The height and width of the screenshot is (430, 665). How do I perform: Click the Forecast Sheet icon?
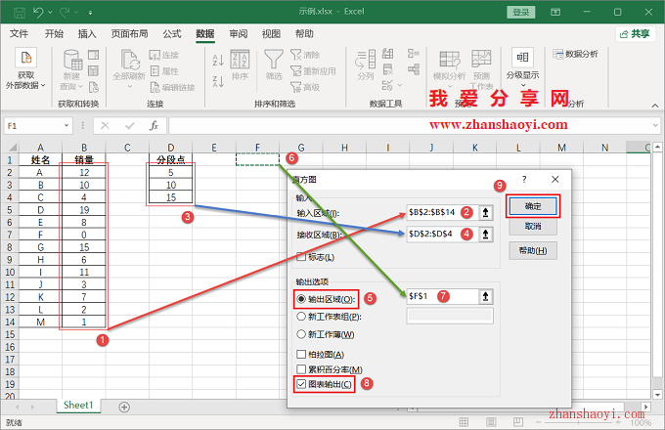(x=481, y=59)
